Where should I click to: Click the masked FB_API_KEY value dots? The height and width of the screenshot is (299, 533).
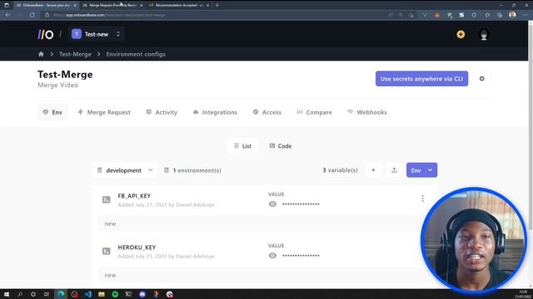(301, 204)
